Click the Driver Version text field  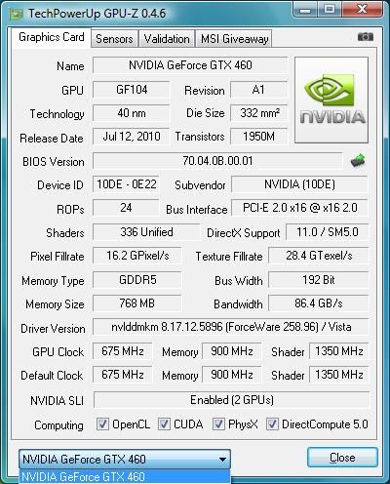pos(231,327)
